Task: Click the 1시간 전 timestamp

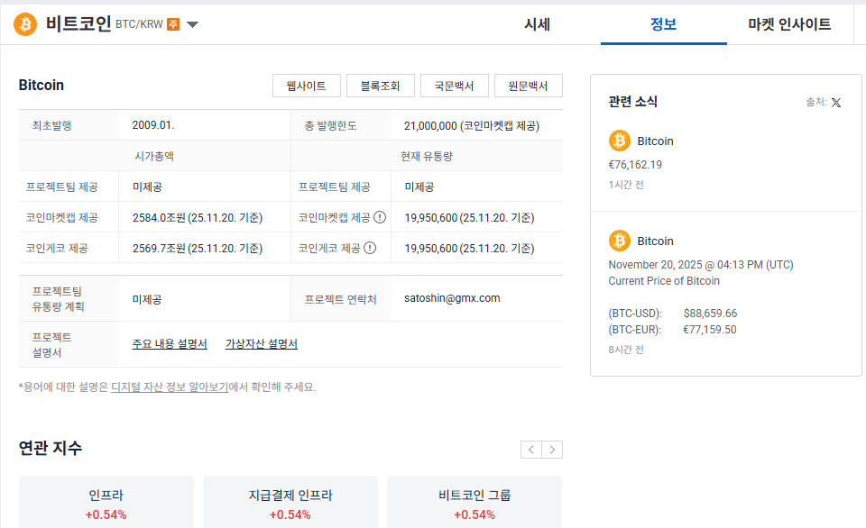Action: pos(626,185)
